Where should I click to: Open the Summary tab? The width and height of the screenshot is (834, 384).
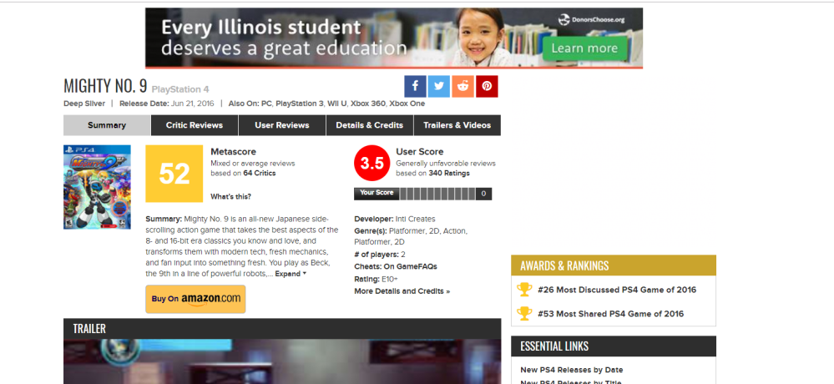pyautogui.click(x=107, y=125)
